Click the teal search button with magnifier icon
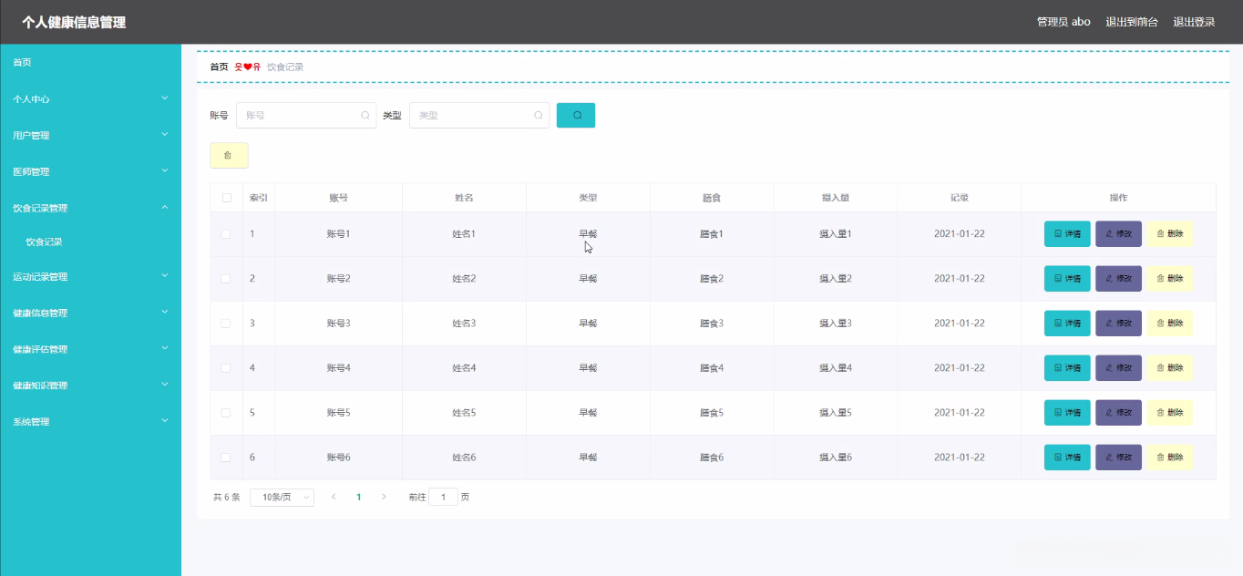 [x=576, y=115]
